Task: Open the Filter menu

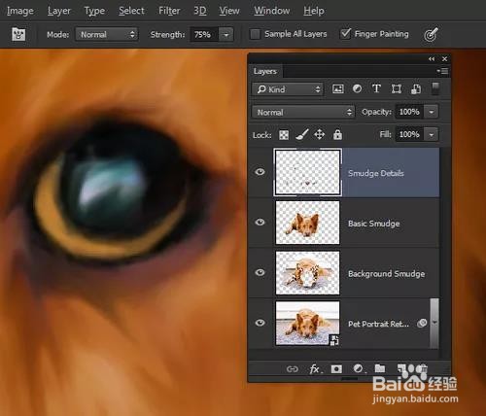Action: coord(169,11)
